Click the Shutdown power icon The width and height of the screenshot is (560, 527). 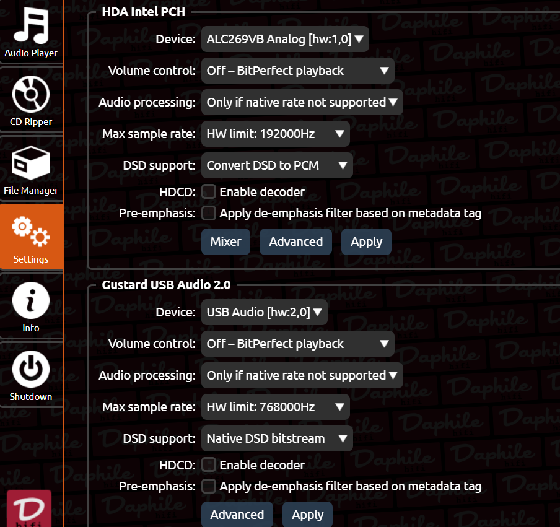[31, 369]
